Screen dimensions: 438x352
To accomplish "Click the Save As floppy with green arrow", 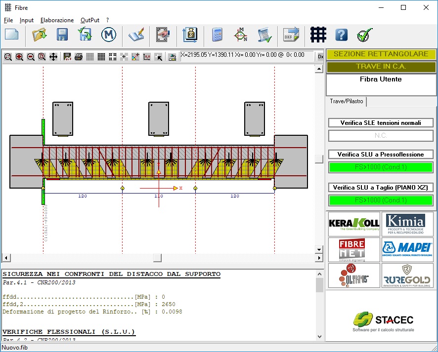I will [85, 35].
